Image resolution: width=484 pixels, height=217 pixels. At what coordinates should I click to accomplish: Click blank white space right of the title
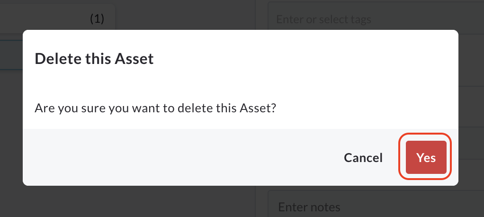point(303,59)
